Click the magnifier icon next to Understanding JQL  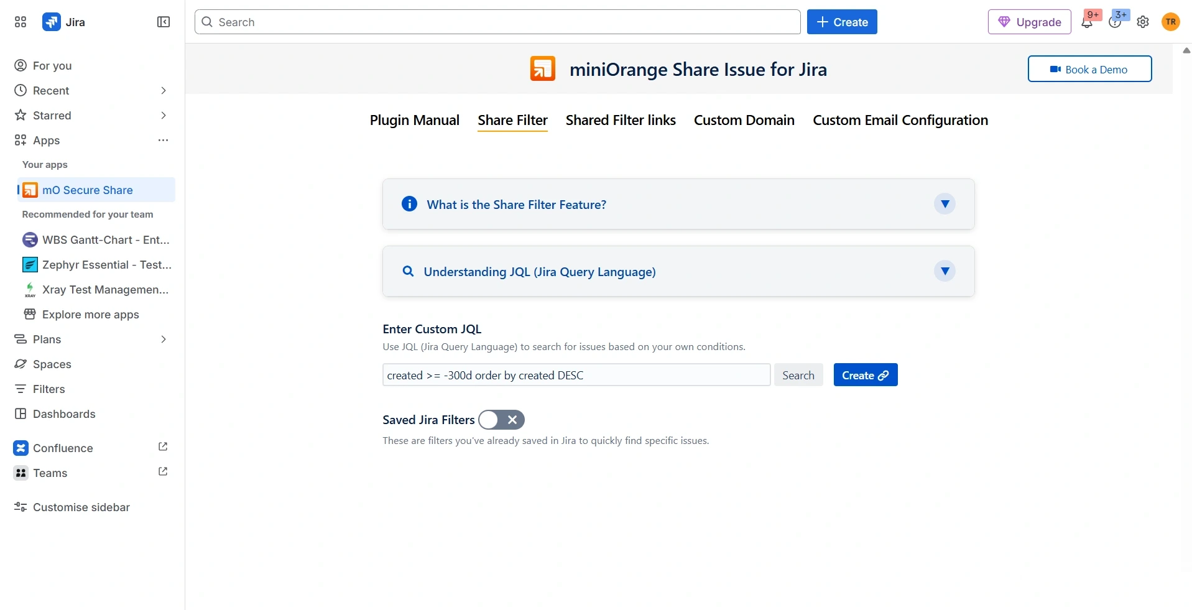point(408,271)
